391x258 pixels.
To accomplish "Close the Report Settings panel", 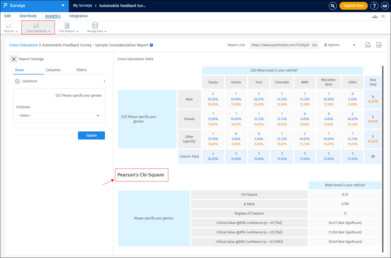I will click(x=14, y=59).
